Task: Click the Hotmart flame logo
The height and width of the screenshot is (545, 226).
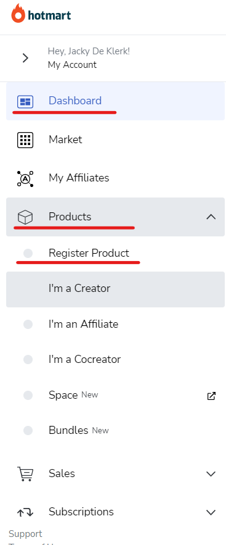Action: [x=18, y=14]
